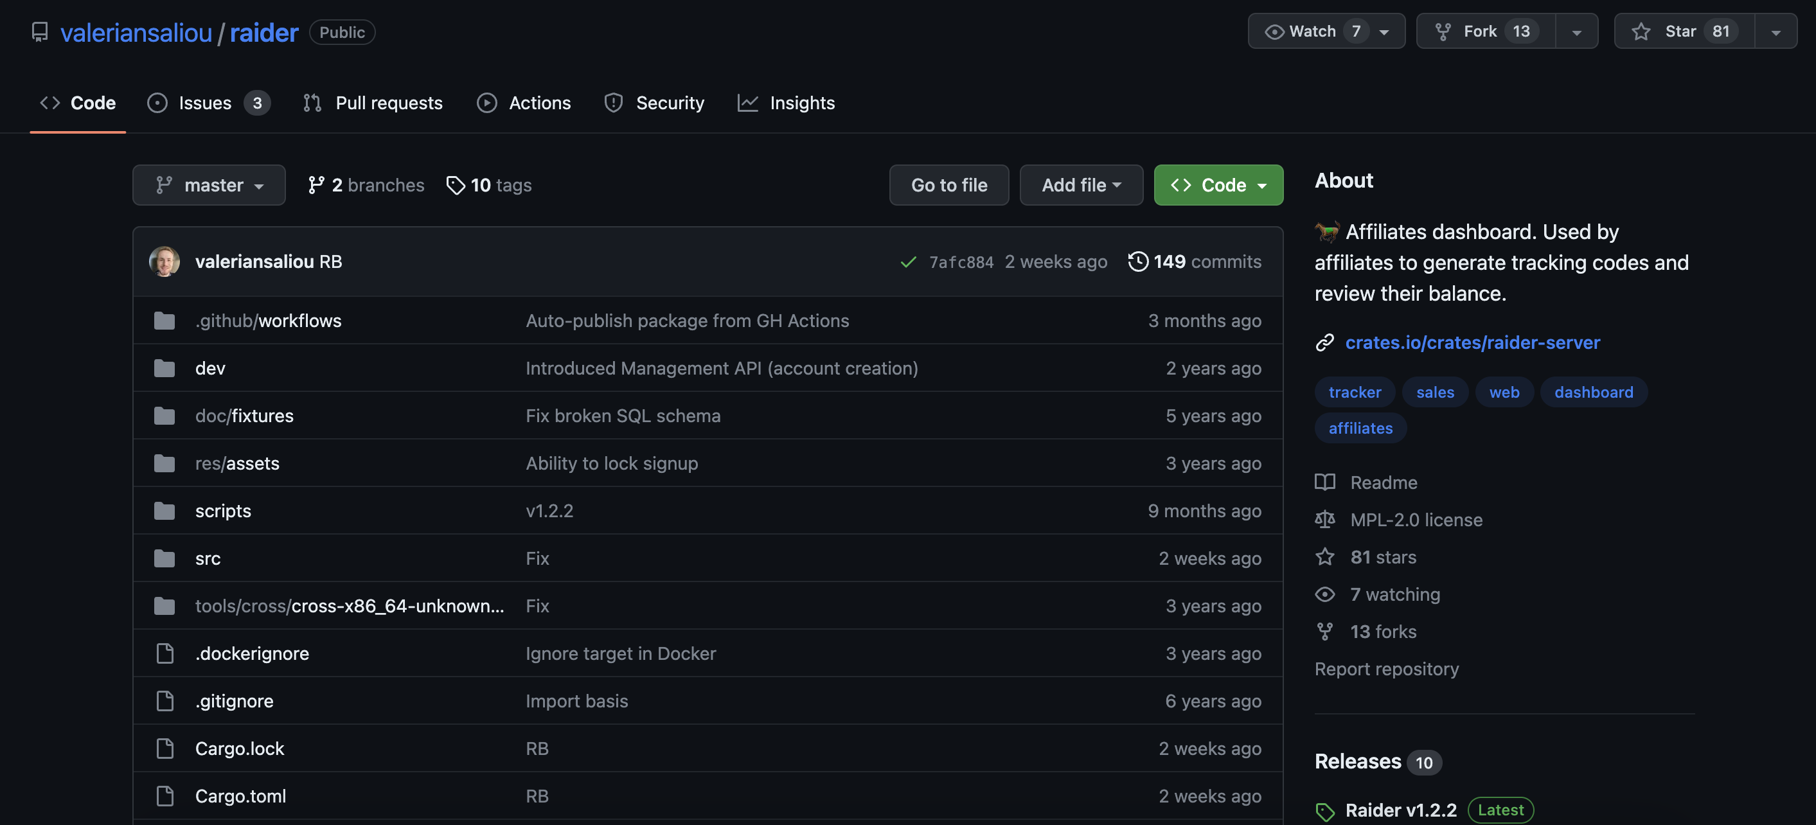This screenshot has width=1816, height=825.
Task: Open the star lists dropdown arrow
Action: pos(1775,31)
